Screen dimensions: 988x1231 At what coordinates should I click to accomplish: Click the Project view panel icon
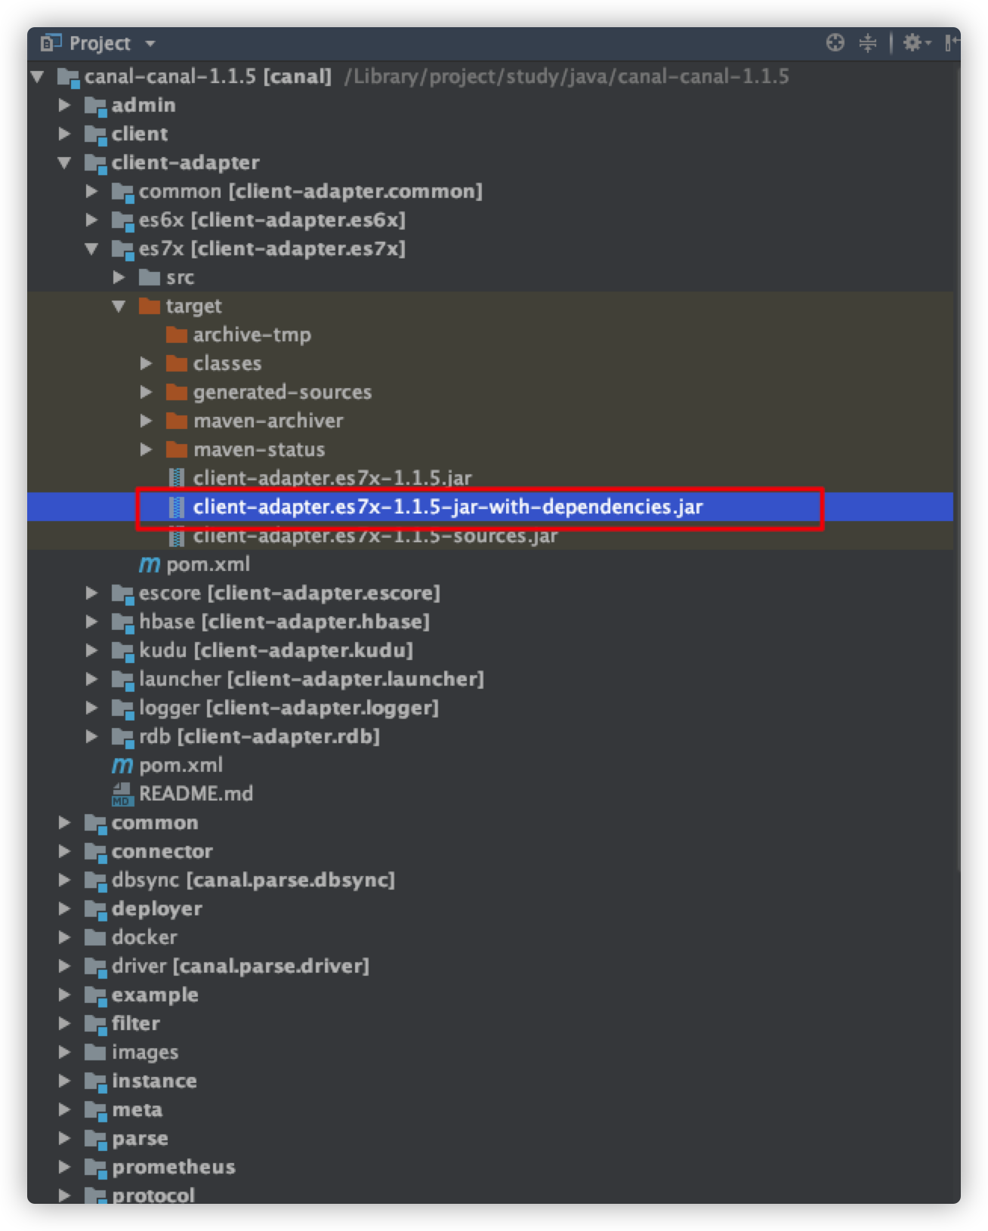click(50, 43)
